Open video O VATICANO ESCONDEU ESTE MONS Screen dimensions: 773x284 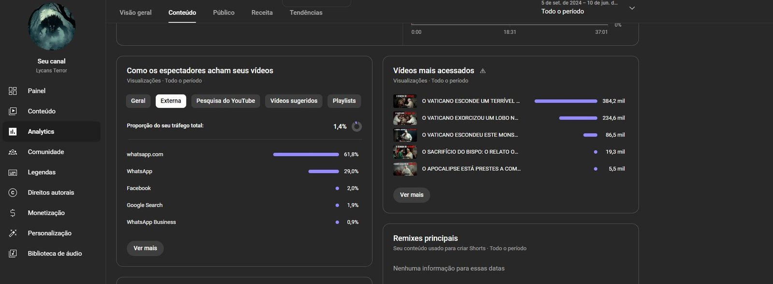(470, 135)
